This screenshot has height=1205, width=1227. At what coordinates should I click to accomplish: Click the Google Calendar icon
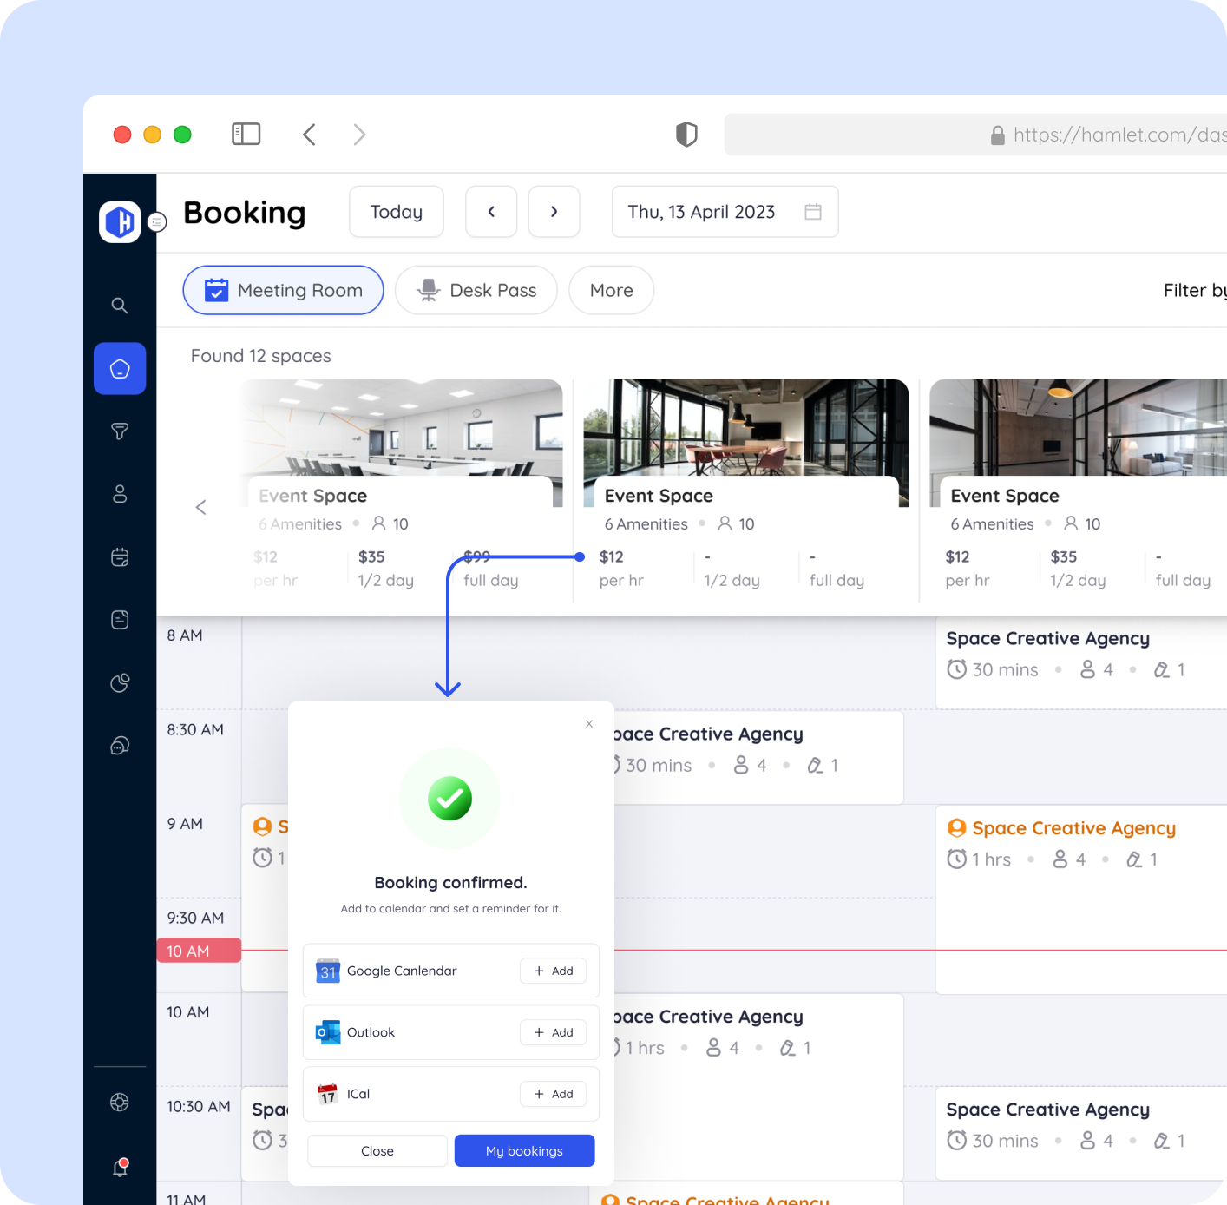(x=328, y=971)
